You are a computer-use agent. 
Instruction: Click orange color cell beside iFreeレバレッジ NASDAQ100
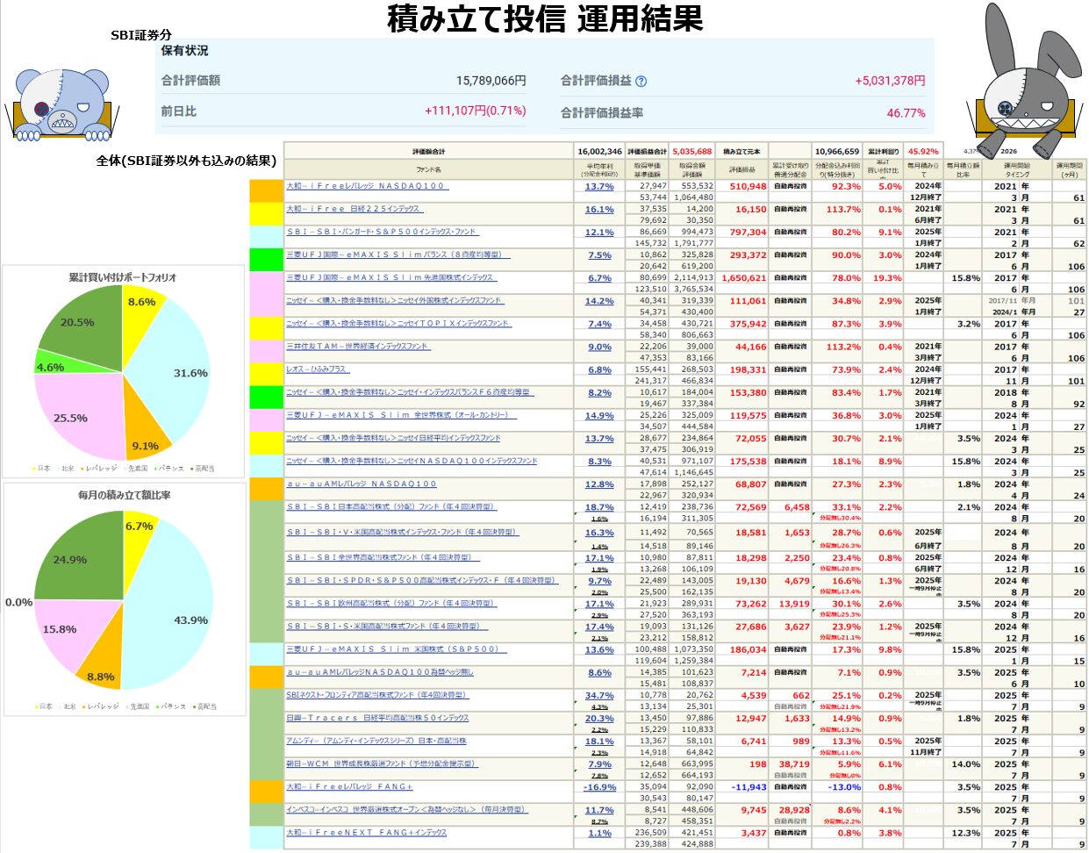click(266, 191)
